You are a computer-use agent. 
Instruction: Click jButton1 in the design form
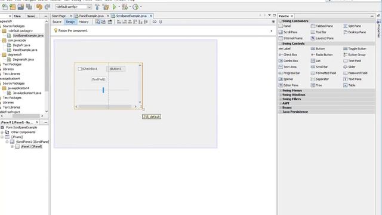coord(116,69)
